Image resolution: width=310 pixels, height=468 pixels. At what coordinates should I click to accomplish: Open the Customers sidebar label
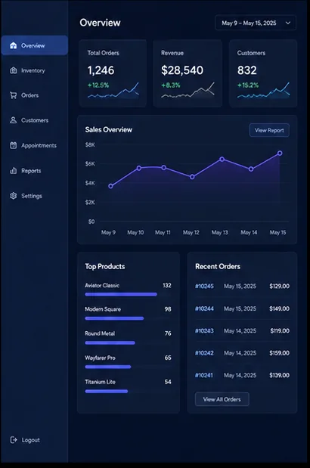pyautogui.click(x=35, y=120)
